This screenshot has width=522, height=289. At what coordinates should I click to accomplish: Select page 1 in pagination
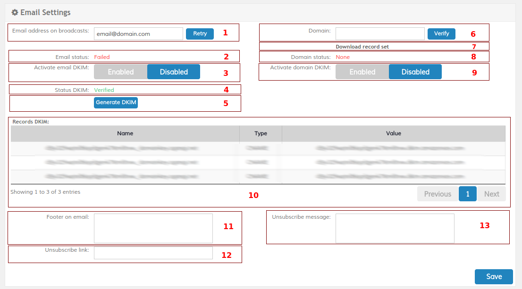[467, 194]
